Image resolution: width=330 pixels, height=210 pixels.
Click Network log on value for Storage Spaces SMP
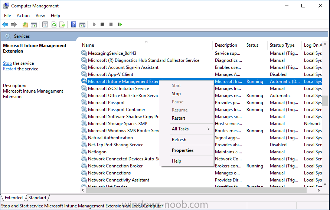point(312,124)
